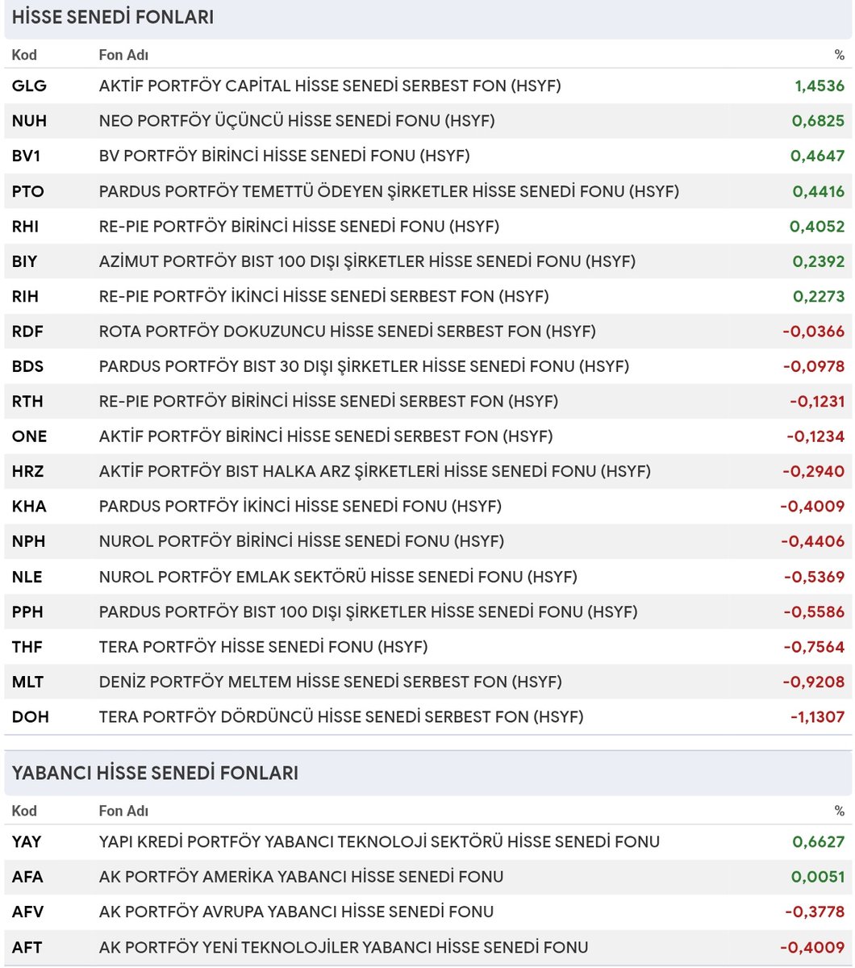The width and height of the screenshot is (855, 968).
Task: Click the 0,4416 percent value
Action: point(819,191)
